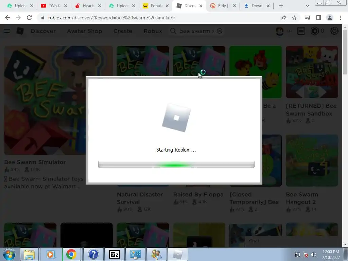The width and height of the screenshot is (348, 261).
Task: Go back with the browser back arrow
Action: click(7, 18)
